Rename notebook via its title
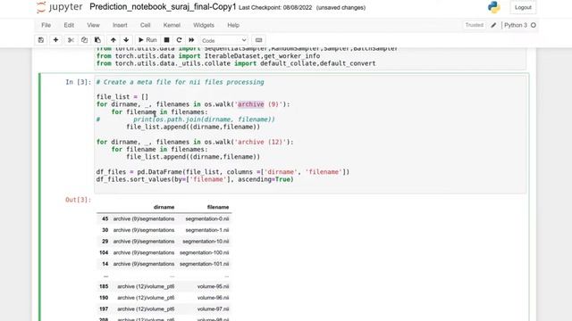572x321 pixels. tap(163, 7)
